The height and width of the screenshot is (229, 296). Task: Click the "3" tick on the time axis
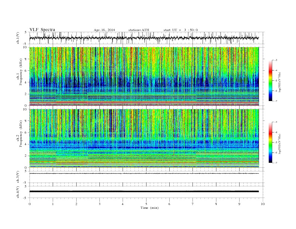click(x=99, y=204)
